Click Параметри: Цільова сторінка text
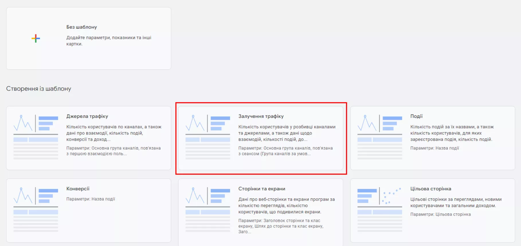 [440, 214]
